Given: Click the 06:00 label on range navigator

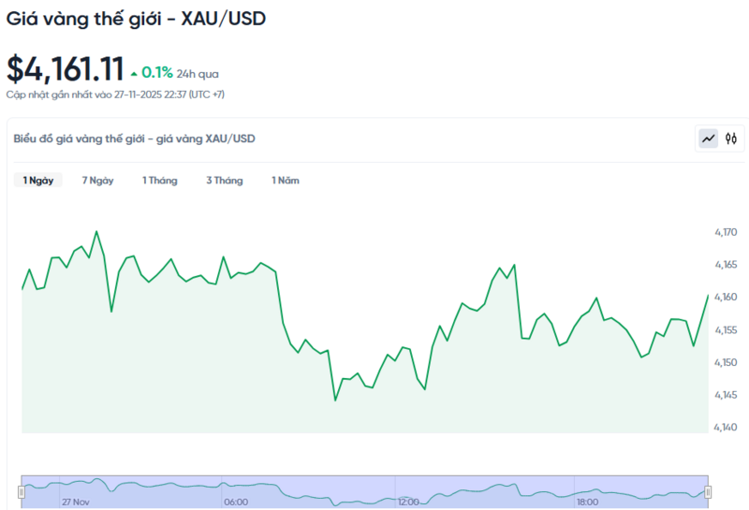Looking at the screenshot, I should pos(236,503).
